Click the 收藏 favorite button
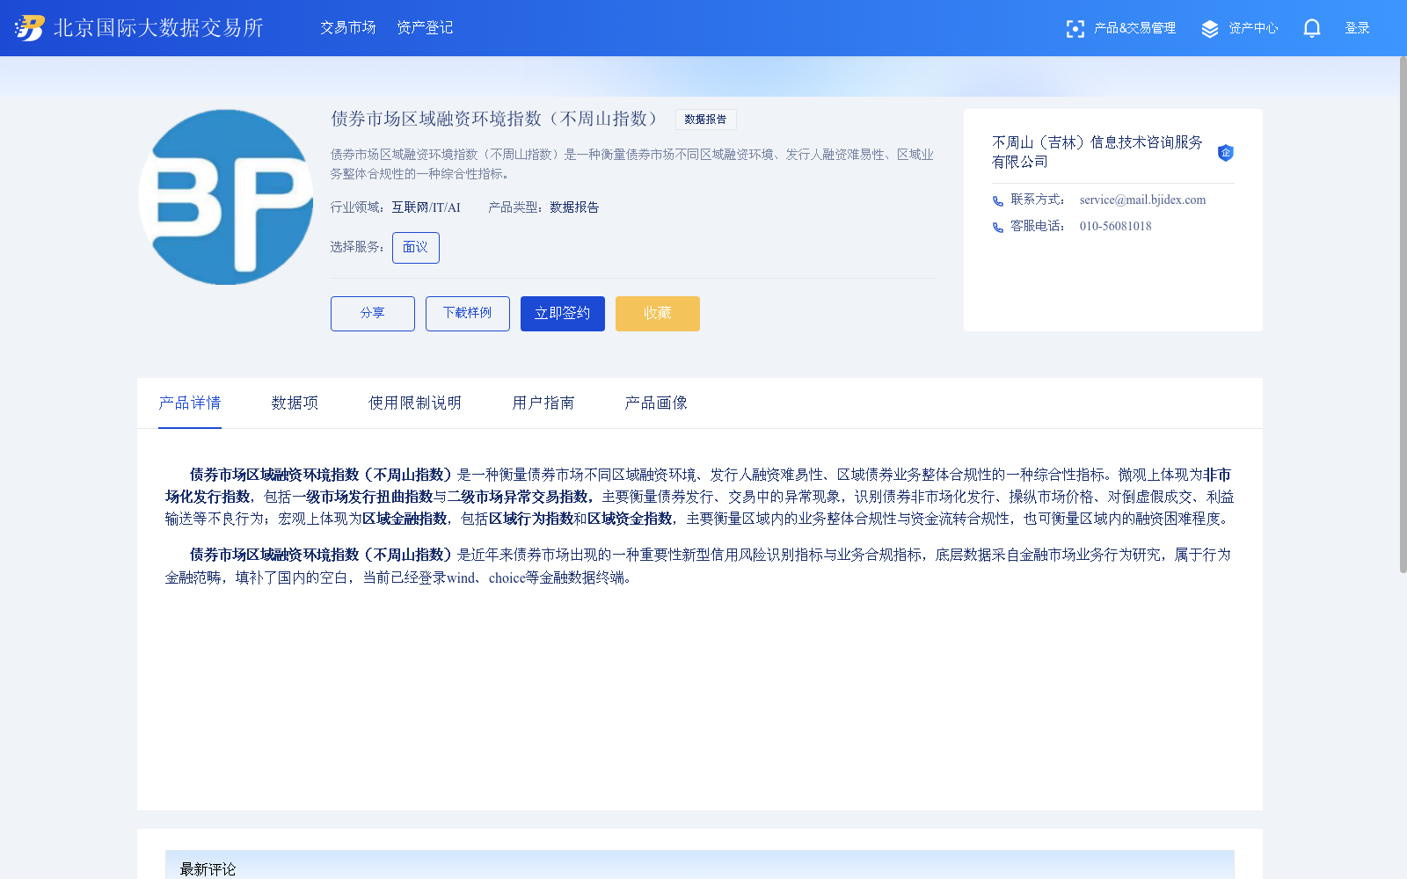 (658, 314)
